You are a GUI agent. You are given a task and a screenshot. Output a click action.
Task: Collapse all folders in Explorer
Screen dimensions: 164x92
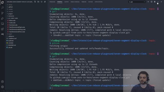(45, 2)
